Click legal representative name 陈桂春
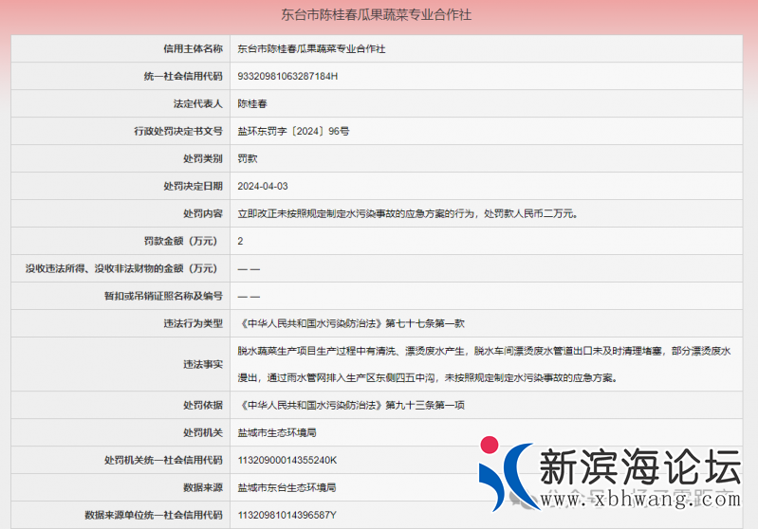This screenshot has width=758, height=529. tap(252, 103)
